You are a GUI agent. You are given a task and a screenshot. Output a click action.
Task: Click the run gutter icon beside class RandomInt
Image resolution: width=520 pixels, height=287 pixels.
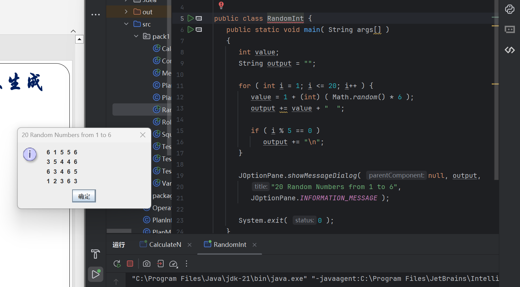[191, 18]
